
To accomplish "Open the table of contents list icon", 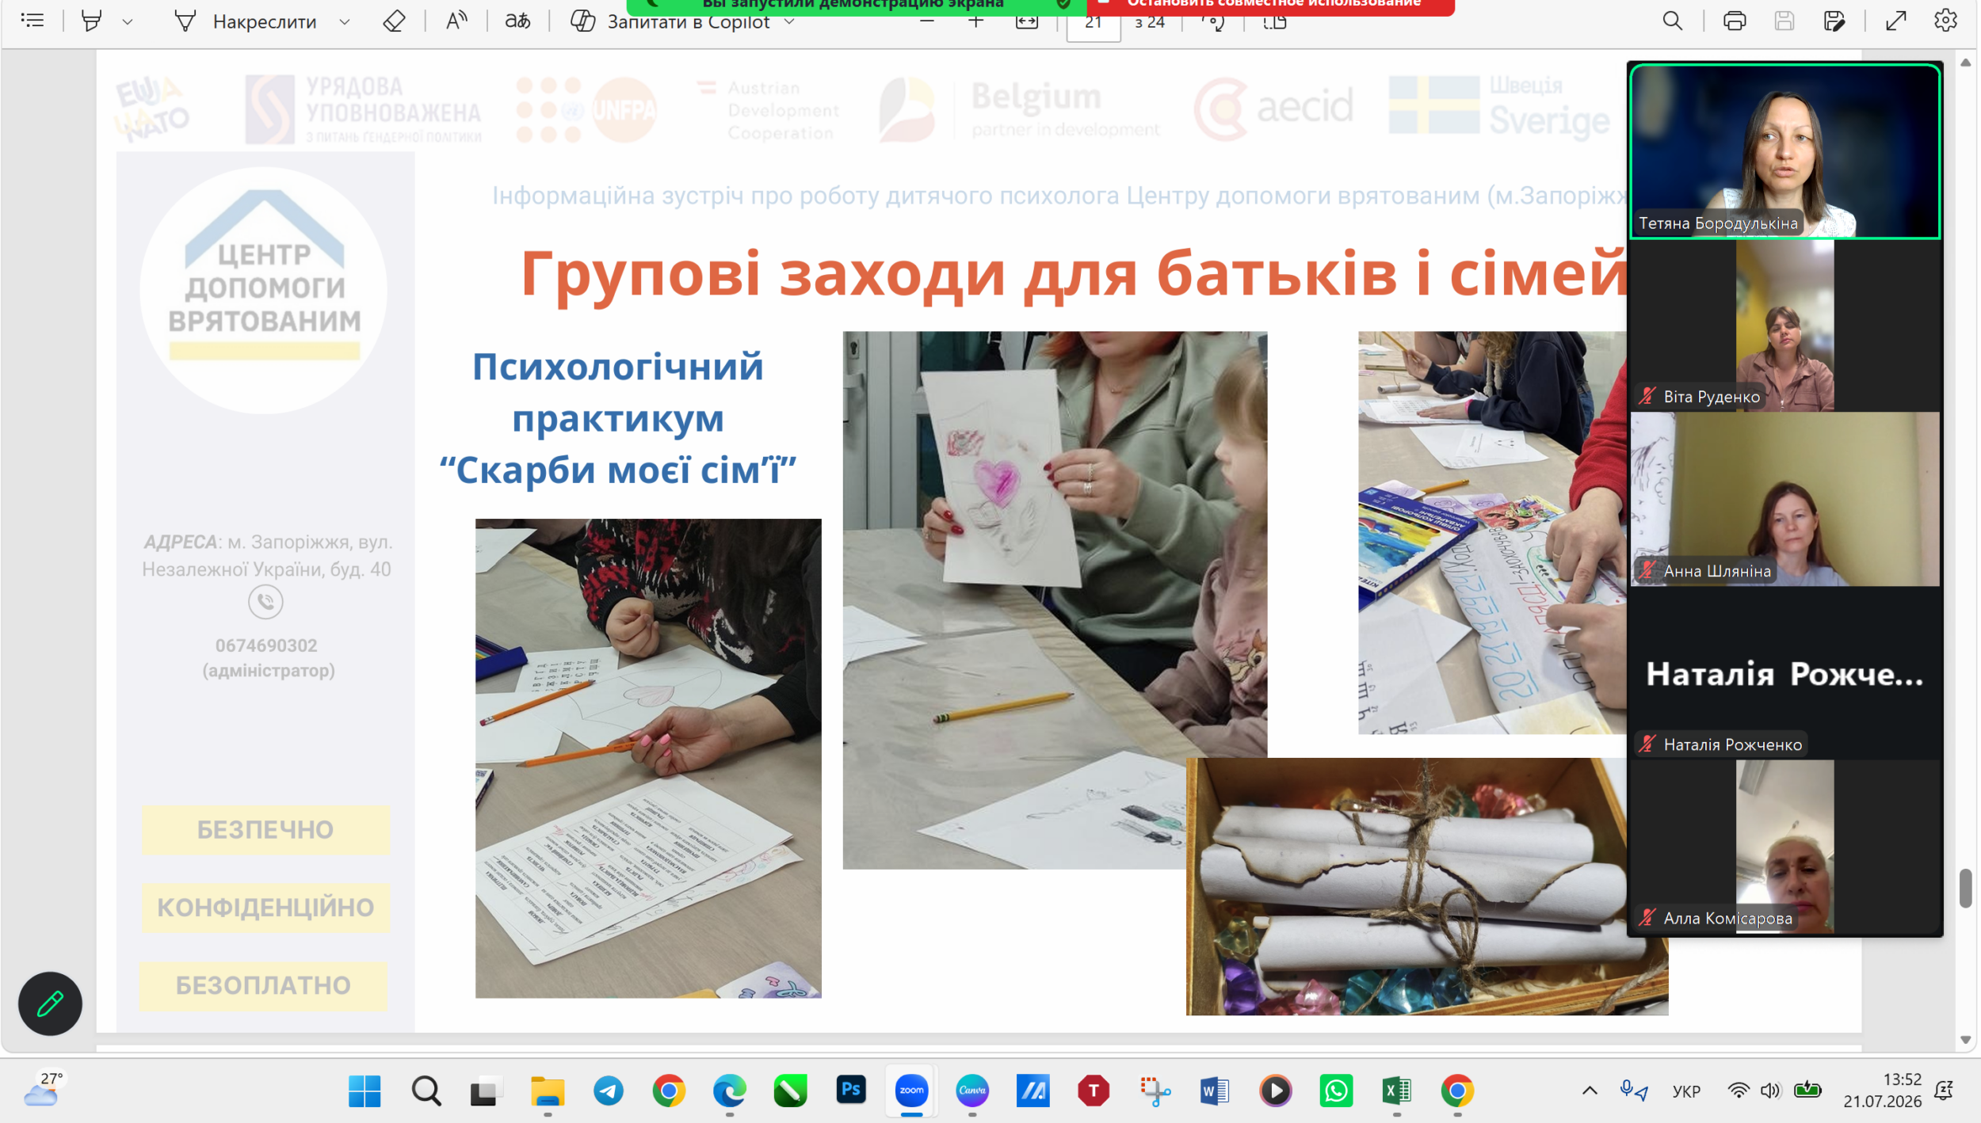I will coord(32,21).
